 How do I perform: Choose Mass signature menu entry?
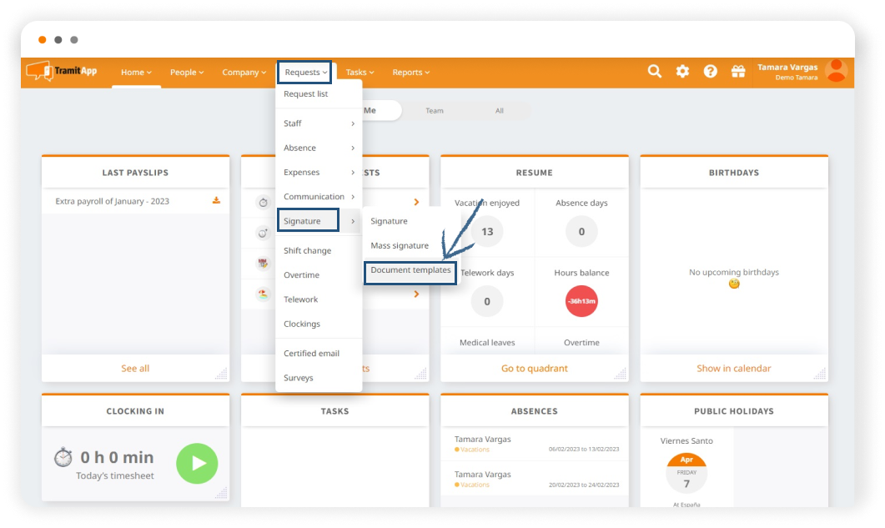point(400,246)
